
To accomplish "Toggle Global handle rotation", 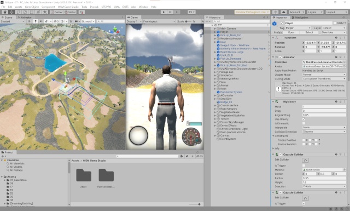I will point(70,12).
